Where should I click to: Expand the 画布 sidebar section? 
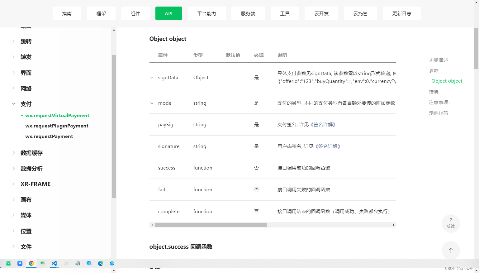pos(13,199)
